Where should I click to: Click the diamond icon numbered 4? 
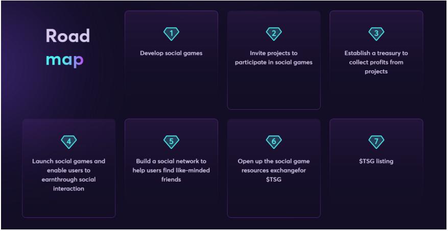pos(69,141)
